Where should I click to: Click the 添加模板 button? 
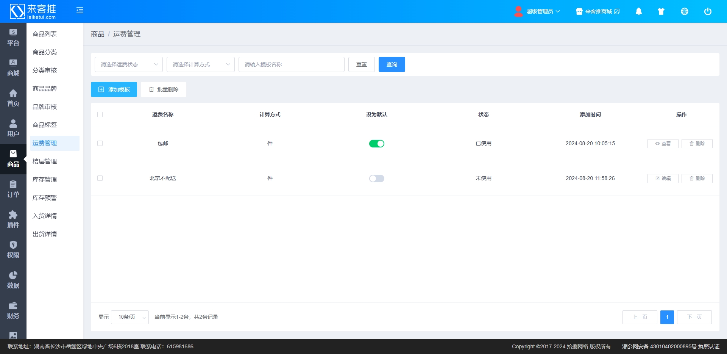(x=114, y=89)
